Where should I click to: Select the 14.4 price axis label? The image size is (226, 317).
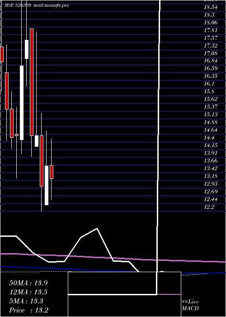(209, 138)
